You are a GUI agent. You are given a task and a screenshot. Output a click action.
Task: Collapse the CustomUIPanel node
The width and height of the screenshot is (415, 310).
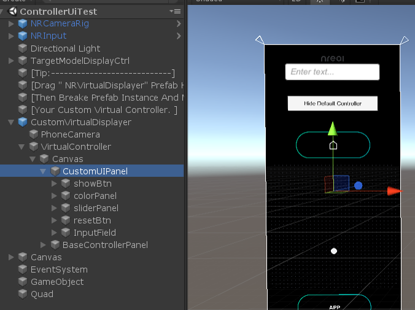click(43, 171)
